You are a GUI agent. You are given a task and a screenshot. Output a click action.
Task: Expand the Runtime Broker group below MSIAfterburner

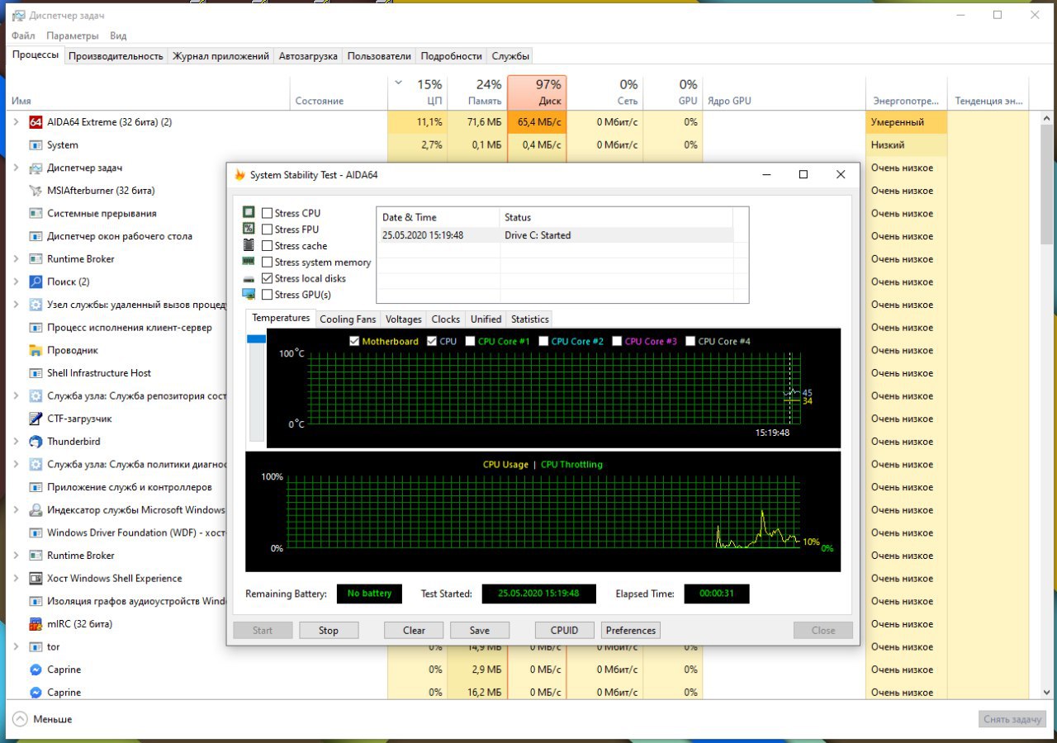16,259
